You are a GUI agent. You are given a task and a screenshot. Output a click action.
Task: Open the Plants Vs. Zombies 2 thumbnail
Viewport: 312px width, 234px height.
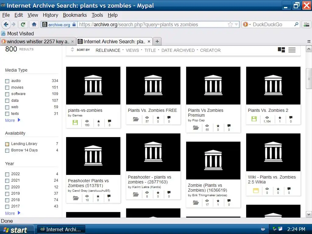click(x=273, y=86)
